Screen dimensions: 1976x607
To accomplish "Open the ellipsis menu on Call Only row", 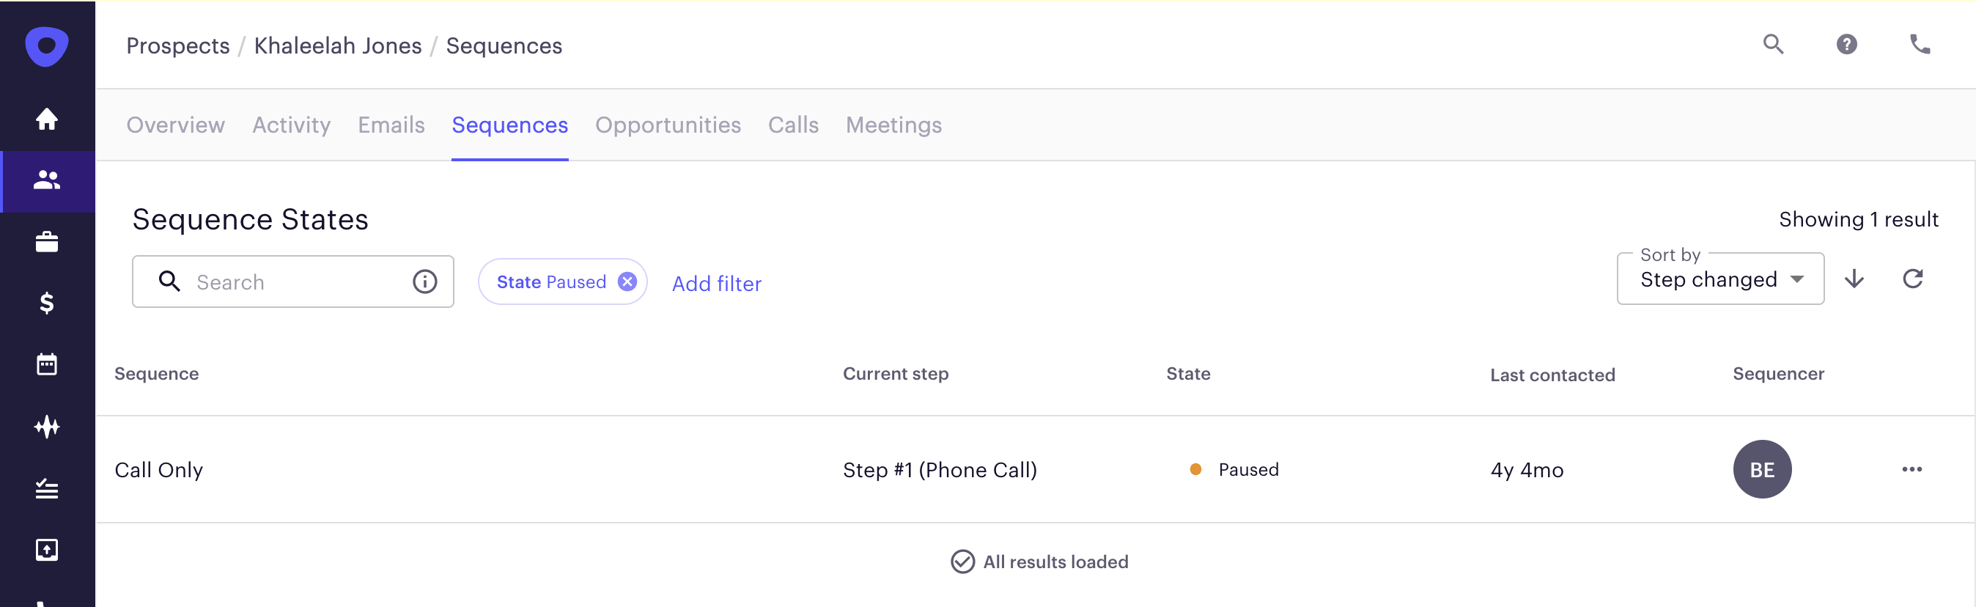I will click(1913, 469).
